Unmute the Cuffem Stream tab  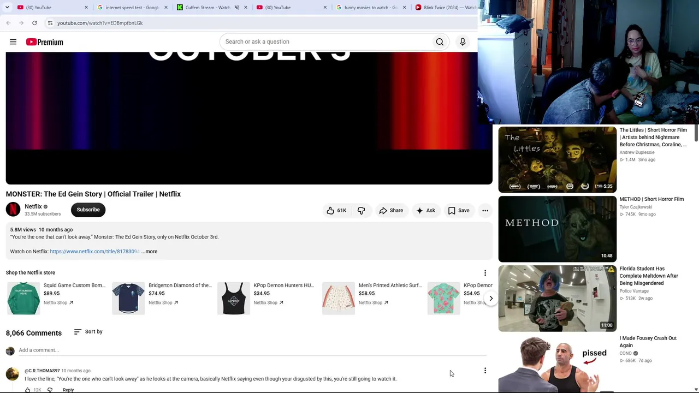tap(236, 8)
